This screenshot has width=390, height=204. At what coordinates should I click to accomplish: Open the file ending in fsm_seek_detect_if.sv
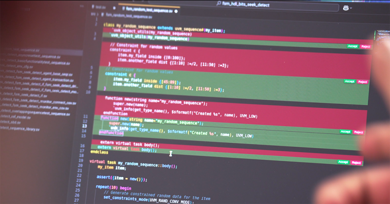24,95
